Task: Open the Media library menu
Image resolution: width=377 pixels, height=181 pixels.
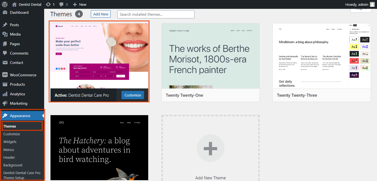Action: [15, 34]
